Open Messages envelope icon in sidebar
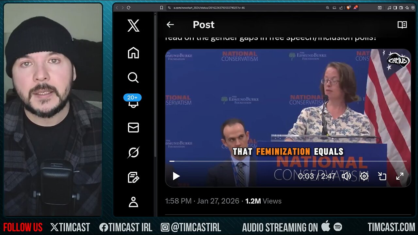Image resolution: width=418 pixels, height=235 pixels. 133,128
